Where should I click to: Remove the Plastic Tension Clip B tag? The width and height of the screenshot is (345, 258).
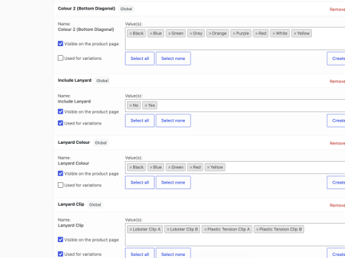(257, 229)
